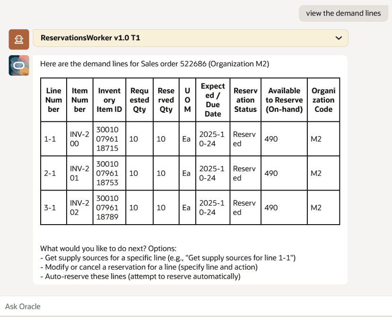This screenshot has height=317, width=392.
Task: Click the Expected / Due Date header
Action: (x=213, y=99)
